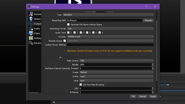This screenshot has width=185, height=104.
Task: Click the Custom Muxer Settings field
Action: tap(110, 45)
